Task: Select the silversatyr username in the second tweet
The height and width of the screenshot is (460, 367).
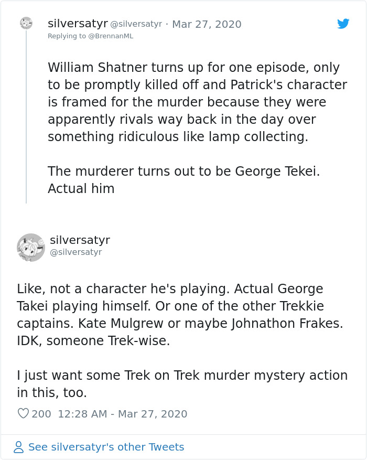Action: tap(80, 240)
